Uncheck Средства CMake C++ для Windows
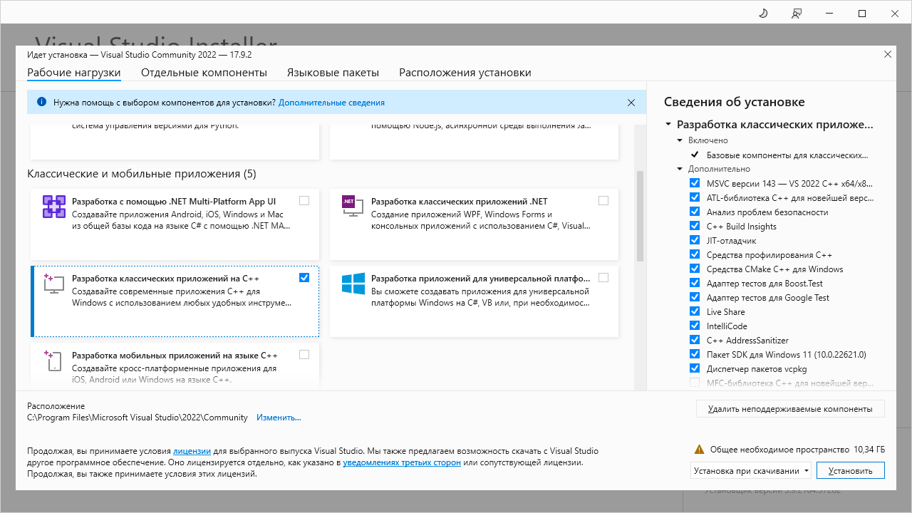Viewport: 912px width, 513px height. (695, 269)
